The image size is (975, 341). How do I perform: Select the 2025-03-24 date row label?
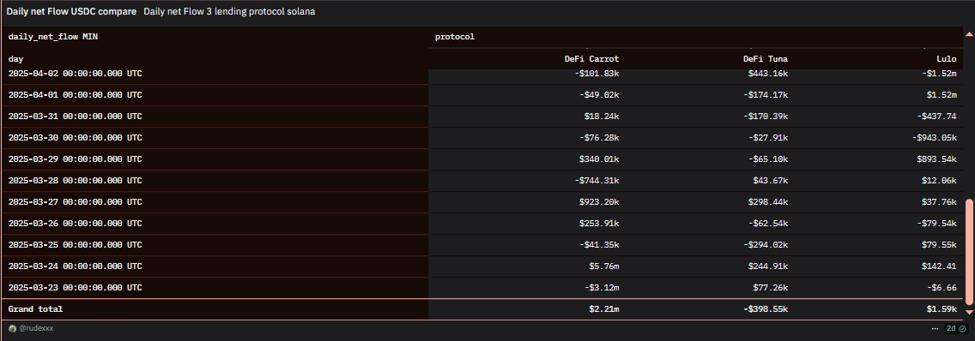coord(76,266)
